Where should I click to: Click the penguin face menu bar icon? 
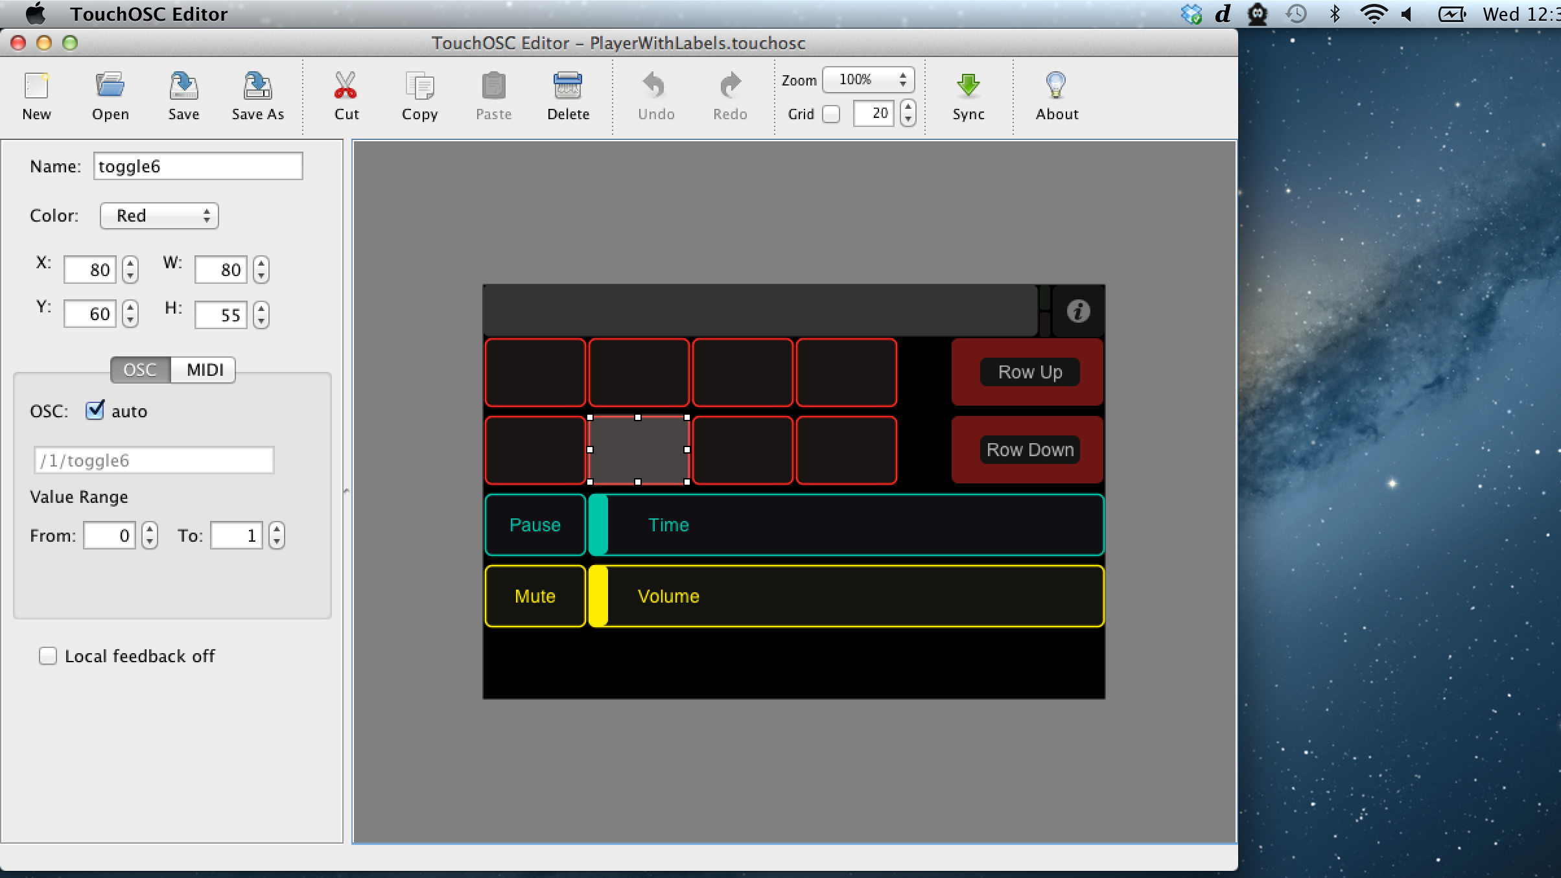tap(1258, 14)
